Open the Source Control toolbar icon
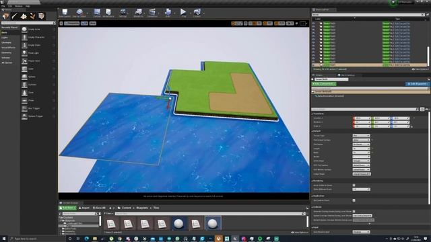Screen dimensions: 431x242 coord(79,12)
